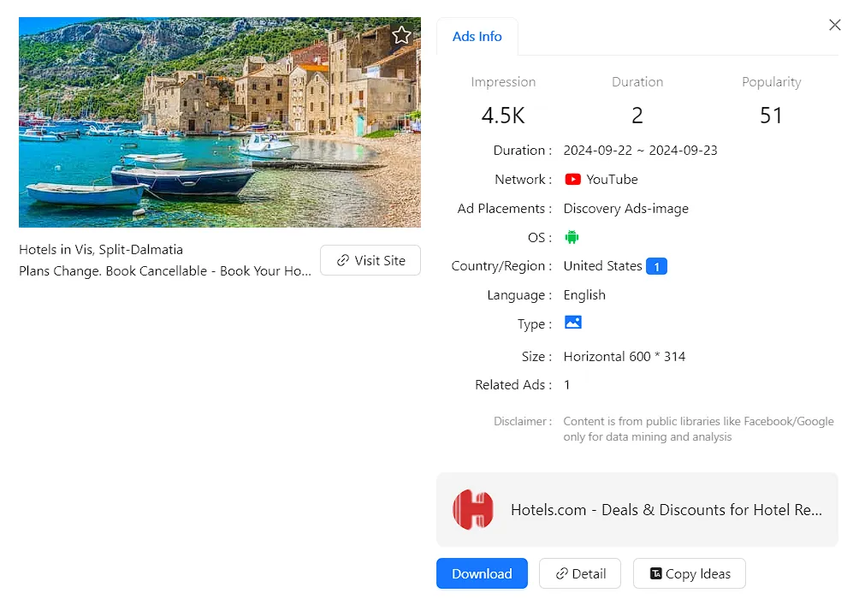Image resolution: width=859 pixels, height=605 pixels.
Task: Open the Vis harbor ad image
Action: [x=220, y=122]
